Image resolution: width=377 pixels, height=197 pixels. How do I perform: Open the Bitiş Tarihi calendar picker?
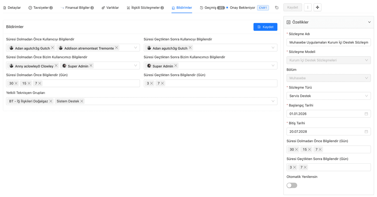coord(366,132)
